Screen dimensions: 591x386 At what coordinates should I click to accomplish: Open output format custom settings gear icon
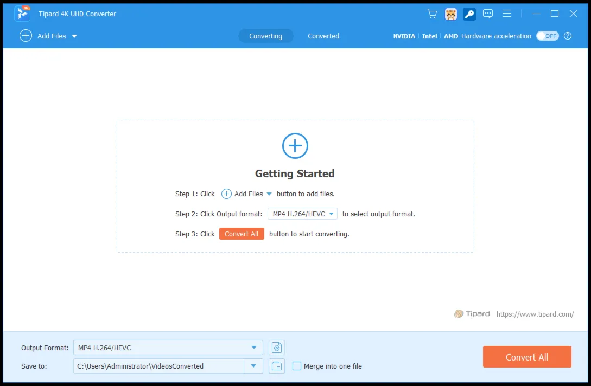click(x=277, y=348)
